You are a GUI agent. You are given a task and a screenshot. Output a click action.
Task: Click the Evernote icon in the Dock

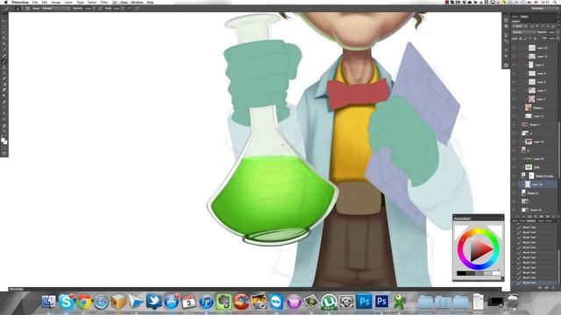(224, 302)
